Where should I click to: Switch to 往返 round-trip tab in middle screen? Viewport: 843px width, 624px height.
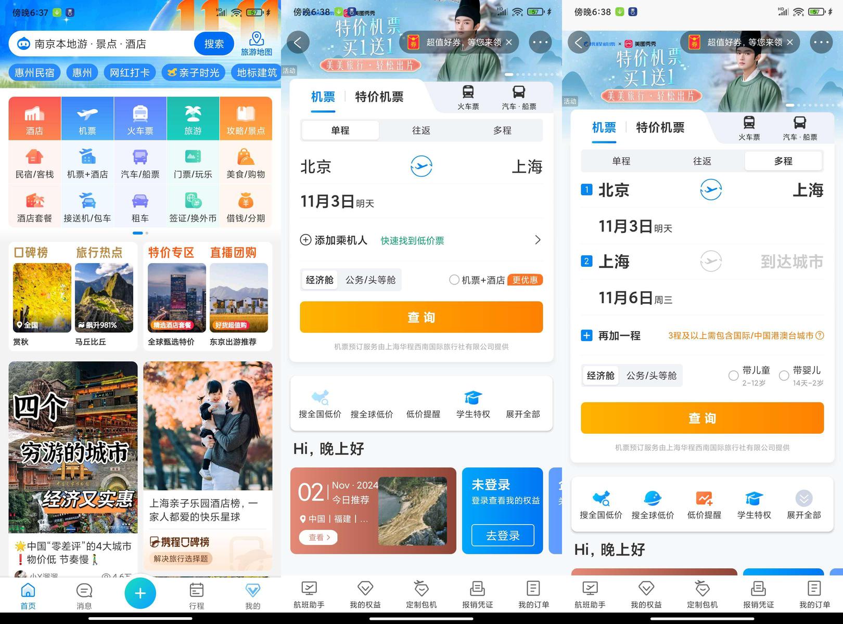421,131
